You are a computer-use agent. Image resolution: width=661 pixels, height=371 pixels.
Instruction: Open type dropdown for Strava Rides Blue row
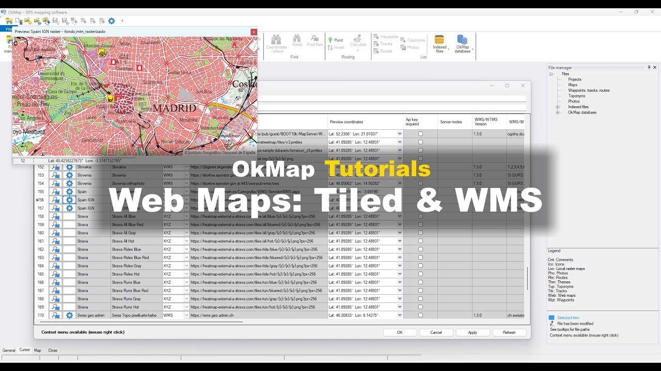pos(186,249)
